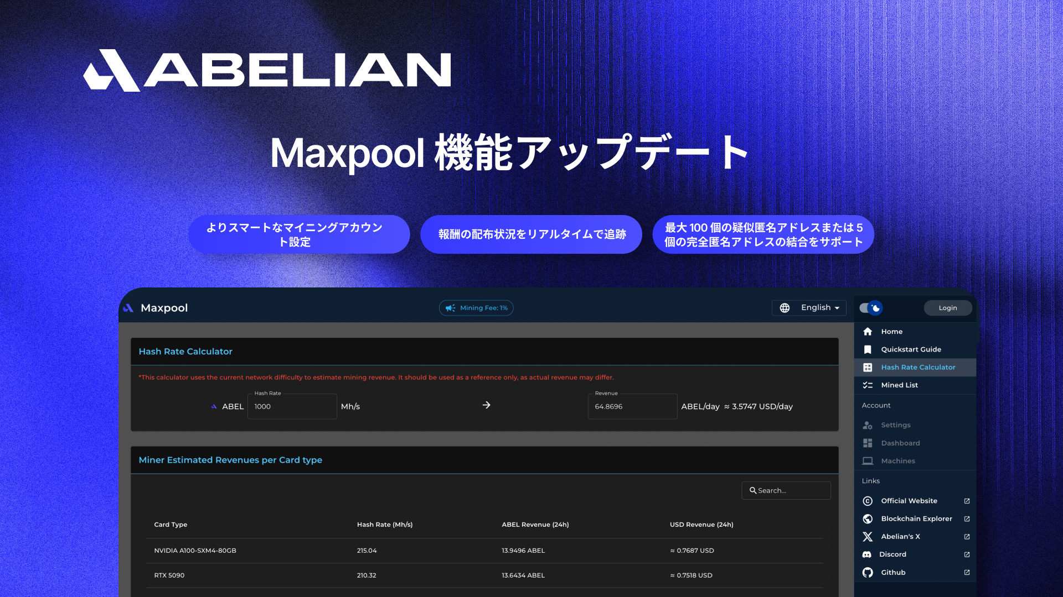Select the NVIDIA A100-SXM4-80GB row
This screenshot has height=597, width=1063.
pos(484,551)
